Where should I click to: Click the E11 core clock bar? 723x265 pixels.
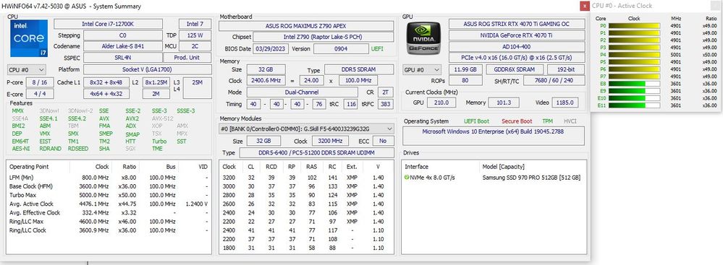(x=634, y=105)
